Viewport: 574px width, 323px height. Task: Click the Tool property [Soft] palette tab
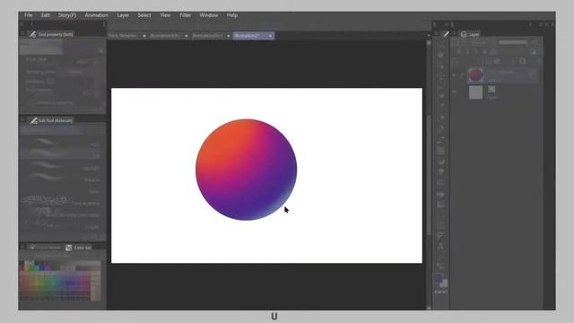pyautogui.click(x=51, y=34)
